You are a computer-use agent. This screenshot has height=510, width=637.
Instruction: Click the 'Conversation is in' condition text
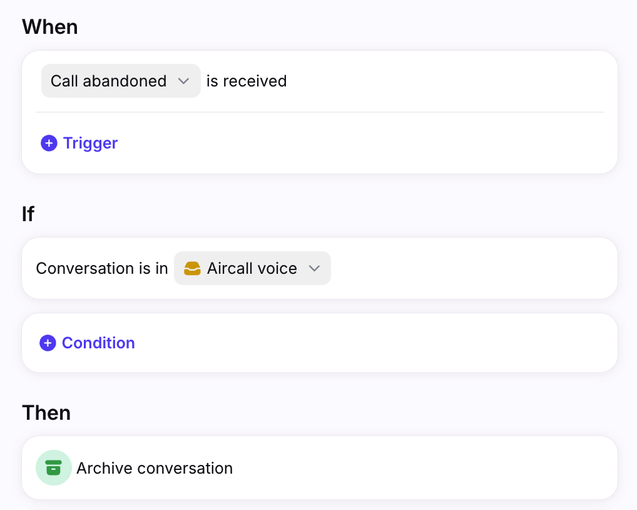tap(102, 268)
